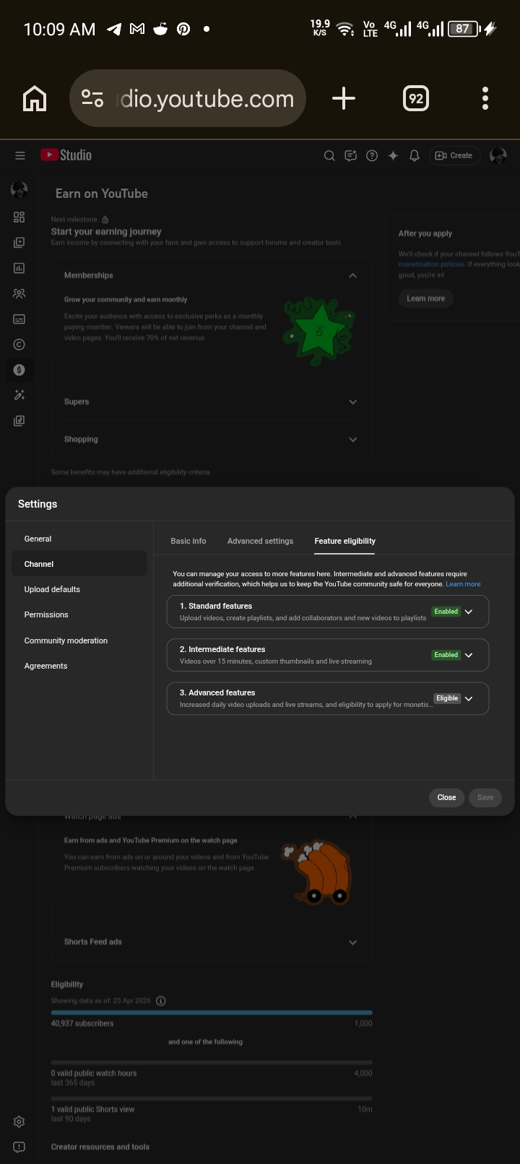
Task: Open the Earn dollar sidebar icon
Action: [19, 370]
